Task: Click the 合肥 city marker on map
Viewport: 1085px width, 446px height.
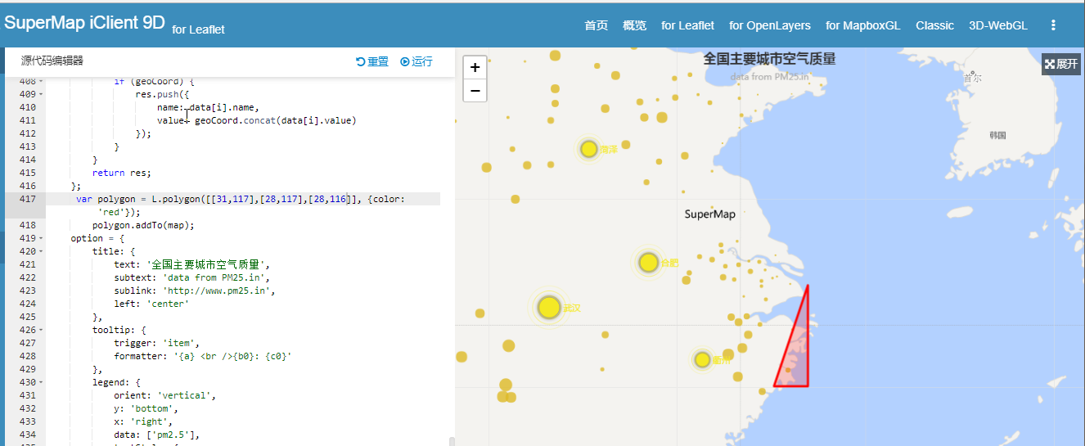Action: tap(648, 263)
